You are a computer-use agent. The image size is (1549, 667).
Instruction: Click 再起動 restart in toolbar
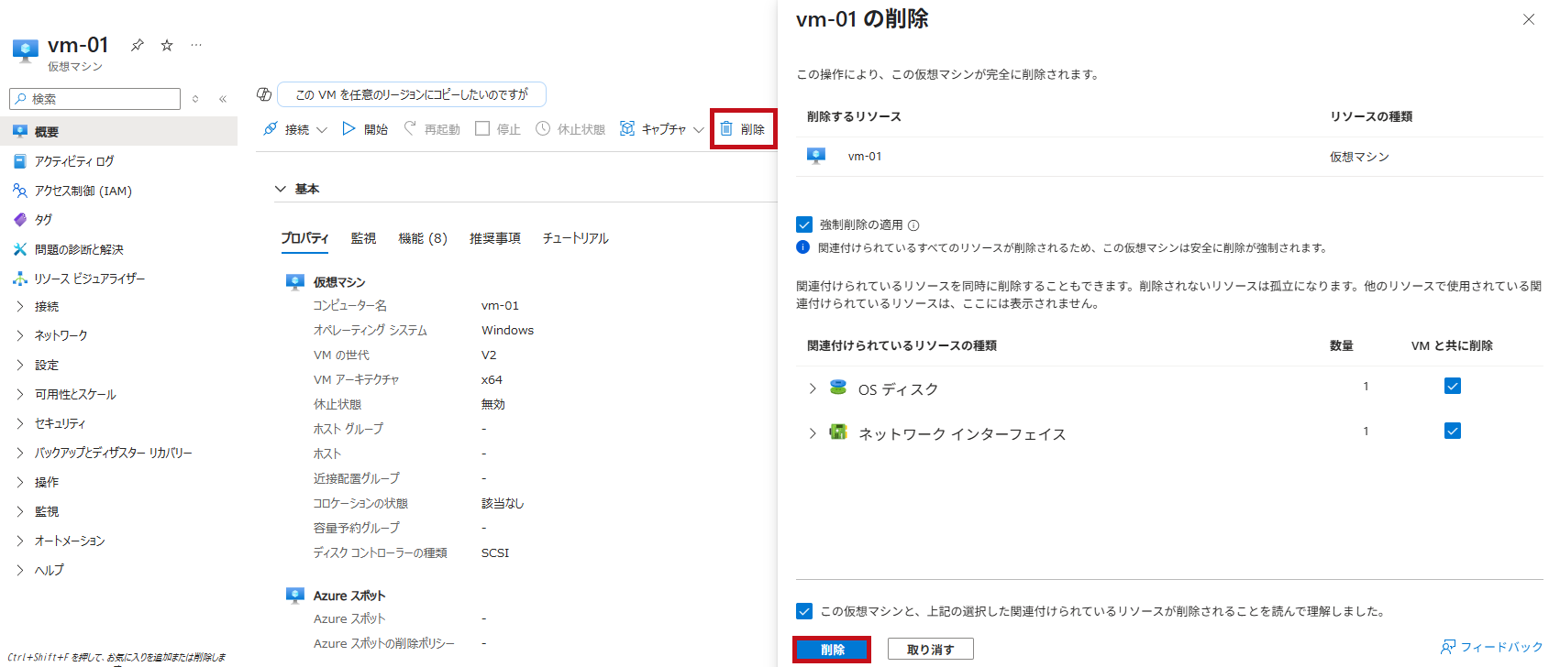pos(432,129)
